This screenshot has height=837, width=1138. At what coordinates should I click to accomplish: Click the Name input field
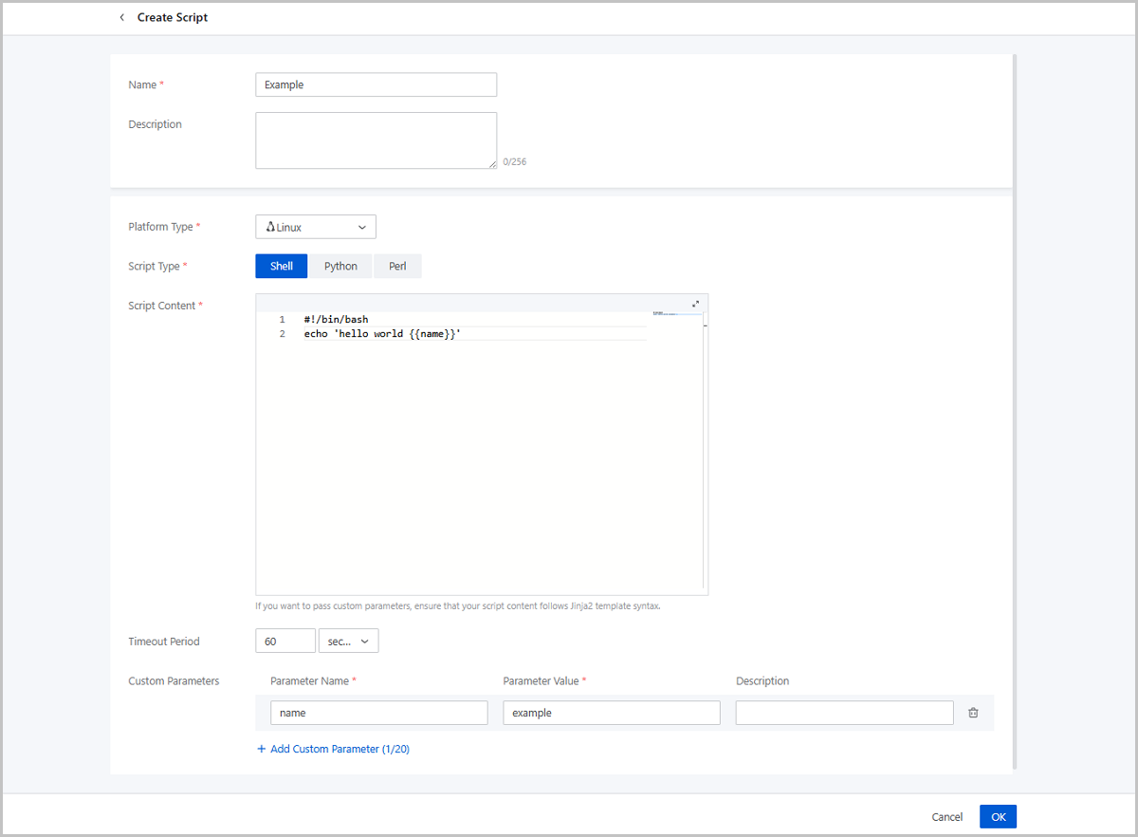(376, 85)
